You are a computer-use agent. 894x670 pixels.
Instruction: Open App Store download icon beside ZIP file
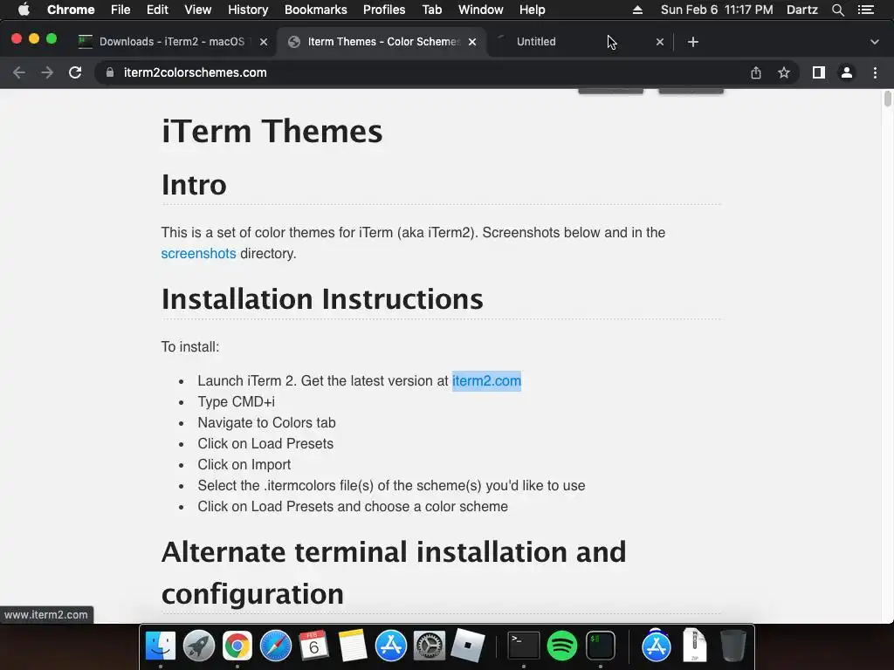[657, 646]
